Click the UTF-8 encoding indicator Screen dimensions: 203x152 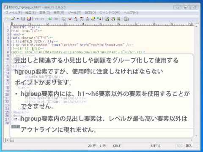pos(156,146)
